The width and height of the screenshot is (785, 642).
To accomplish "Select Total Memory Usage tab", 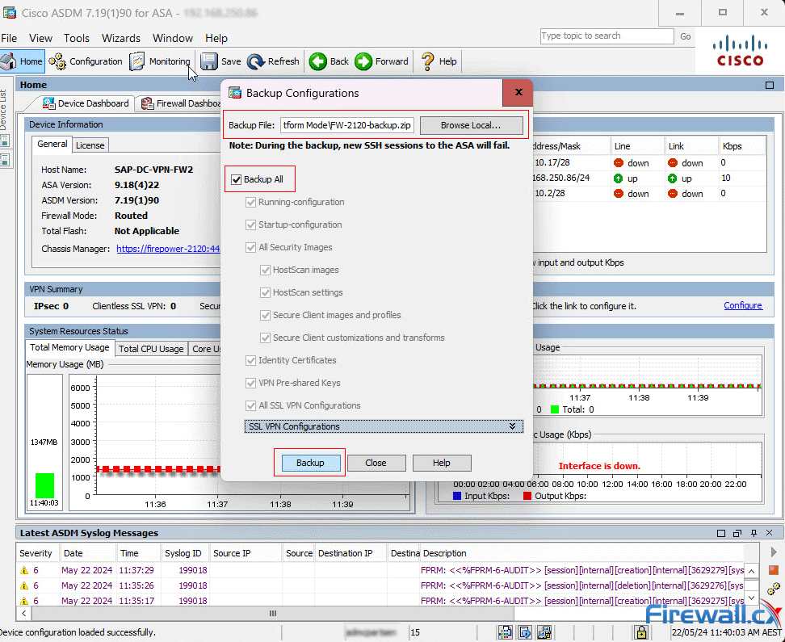I will (x=69, y=347).
